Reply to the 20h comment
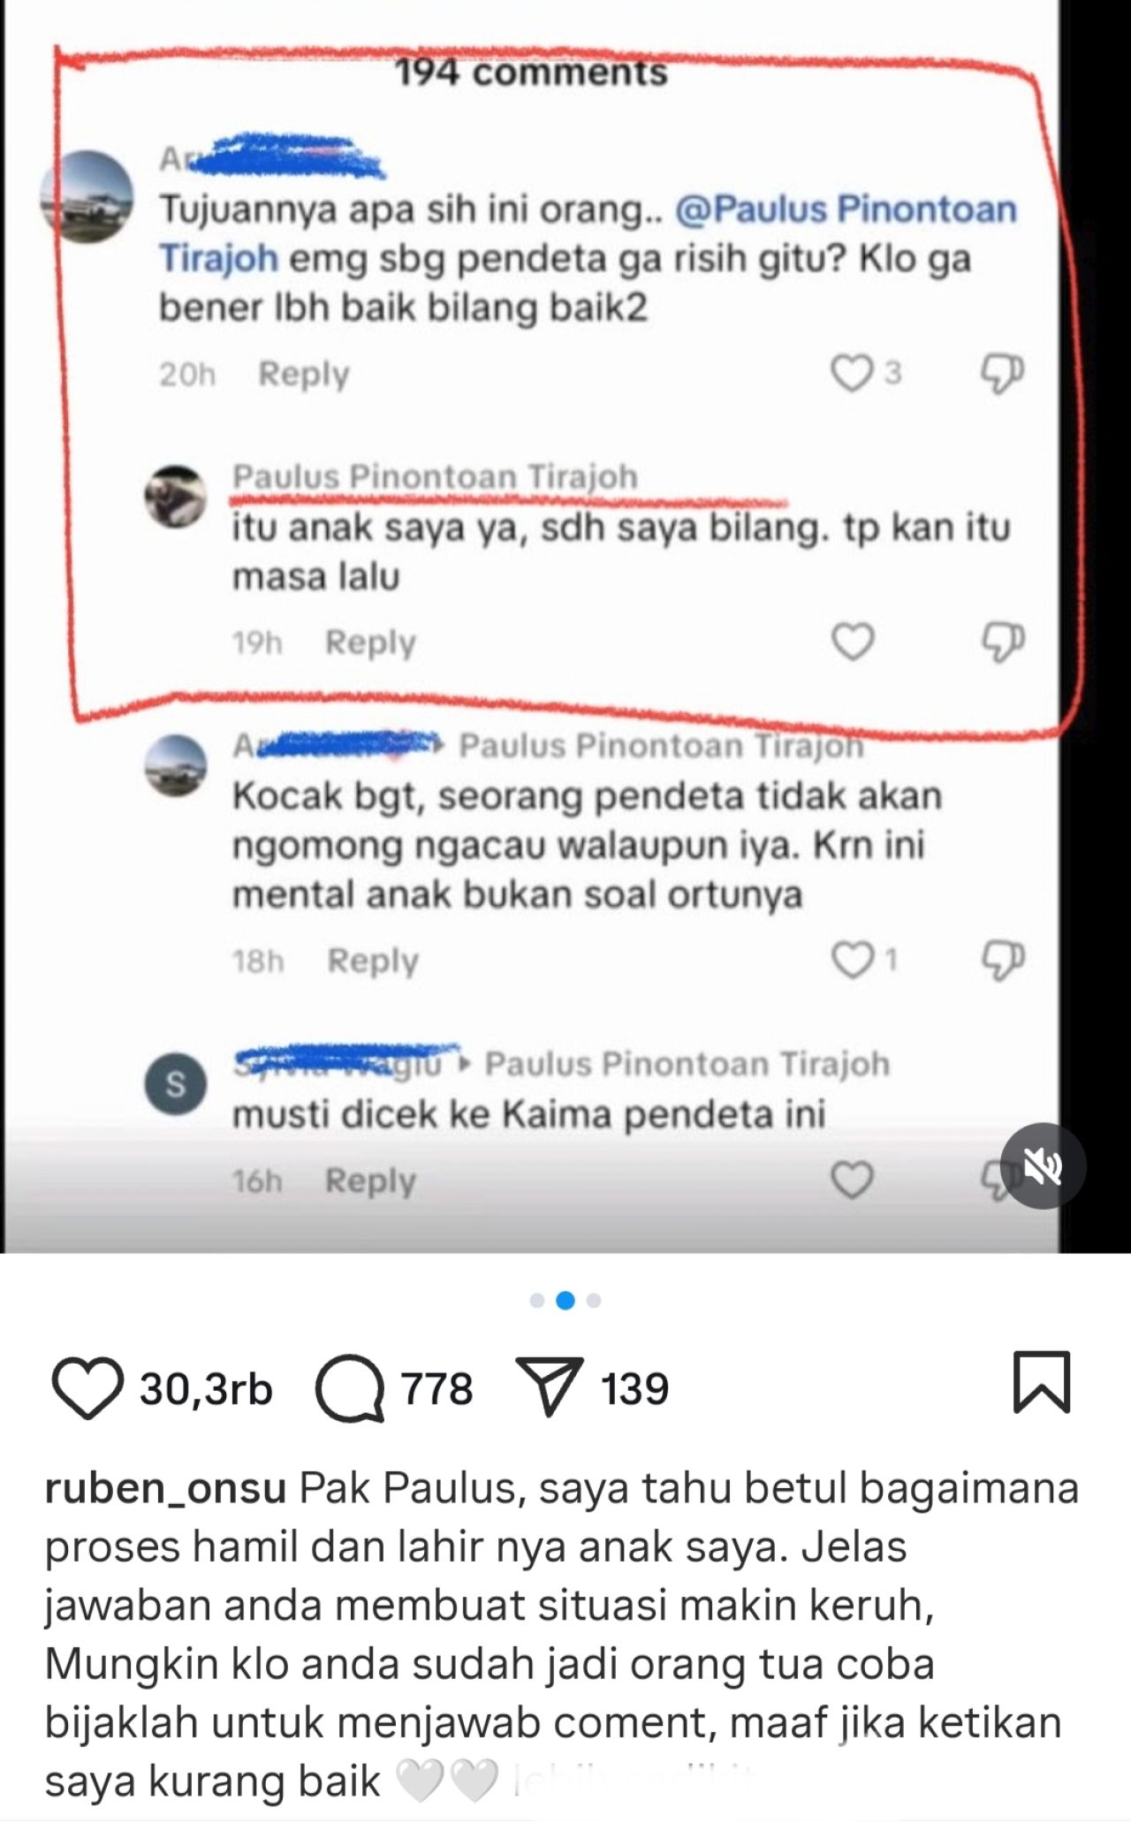This screenshot has height=1839, width=1131. click(x=304, y=375)
